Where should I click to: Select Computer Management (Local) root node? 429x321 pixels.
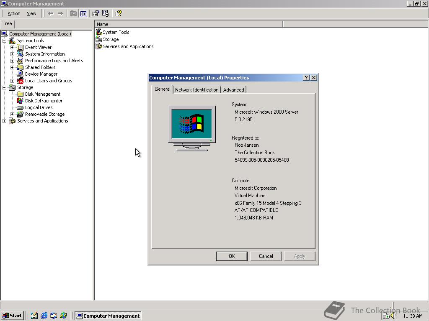(40, 34)
